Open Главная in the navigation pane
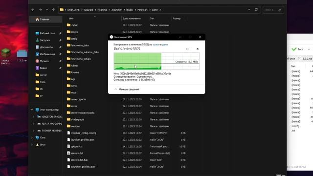The width and height of the screenshot is (313, 176). point(45,20)
